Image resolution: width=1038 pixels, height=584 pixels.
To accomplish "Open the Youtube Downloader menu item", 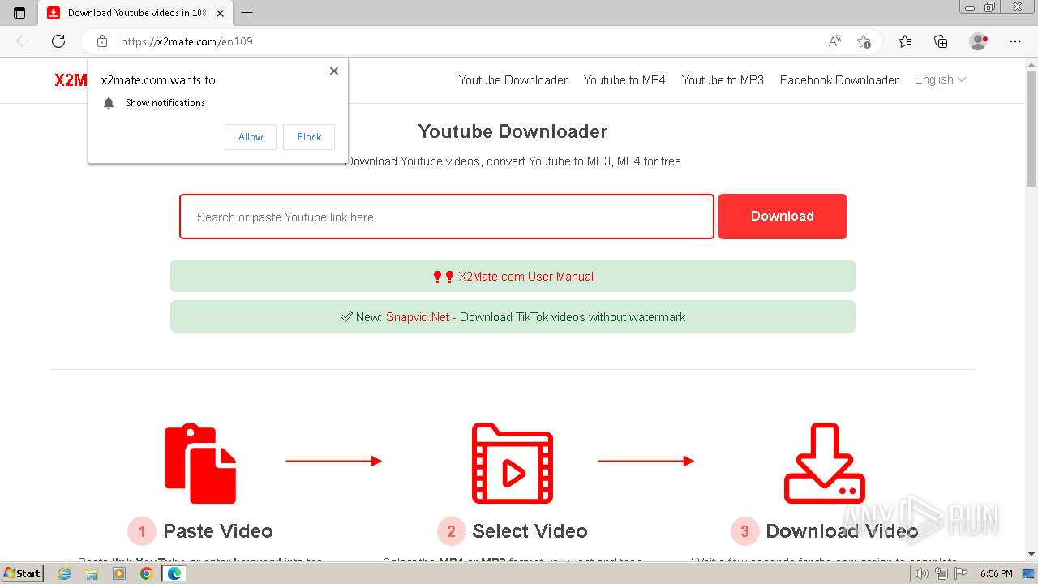I will coord(513,80).
